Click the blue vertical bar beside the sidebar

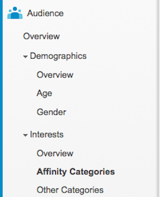[1, 98]
